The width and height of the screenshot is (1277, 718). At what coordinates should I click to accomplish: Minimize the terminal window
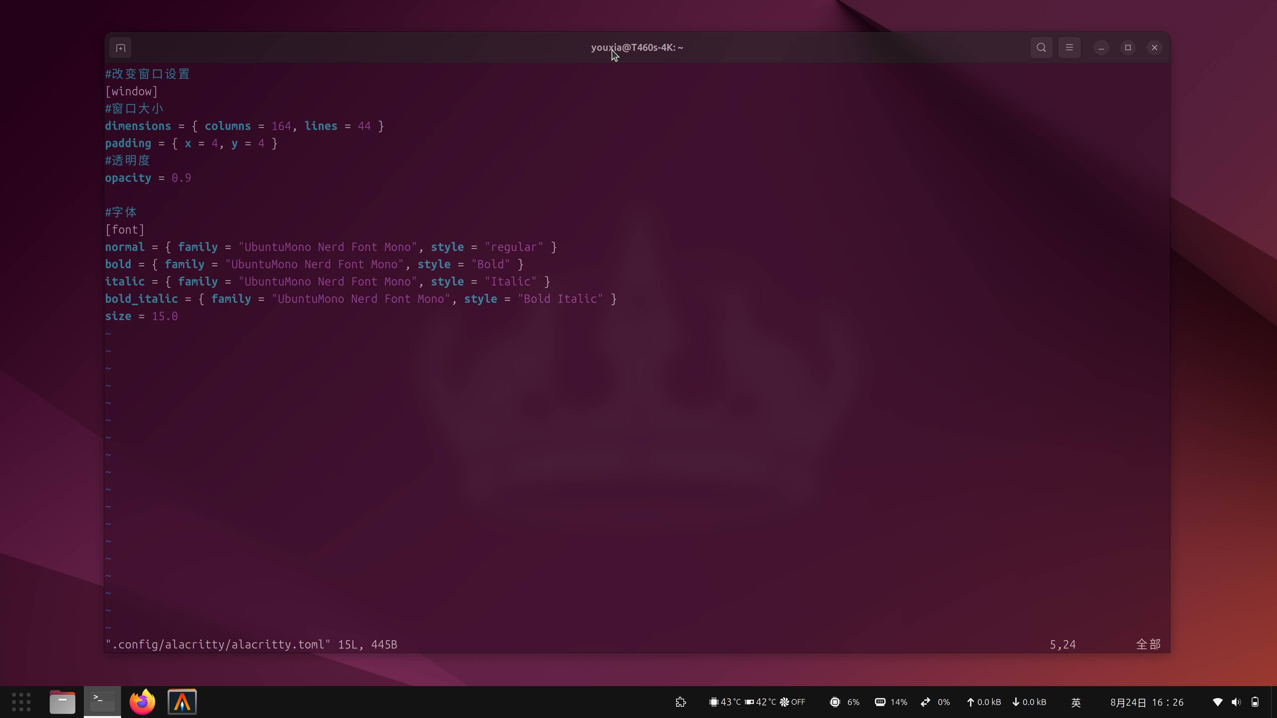coord(1101,48)
